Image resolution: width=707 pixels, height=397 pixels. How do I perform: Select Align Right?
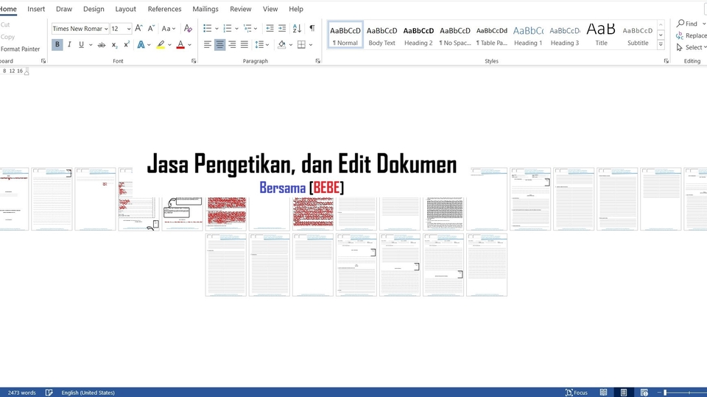232,45
